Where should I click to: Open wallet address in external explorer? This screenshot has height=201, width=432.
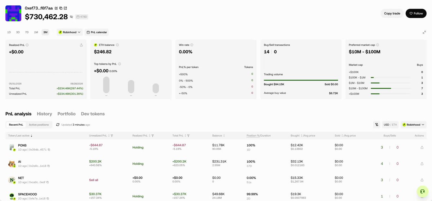coord(65,8)
